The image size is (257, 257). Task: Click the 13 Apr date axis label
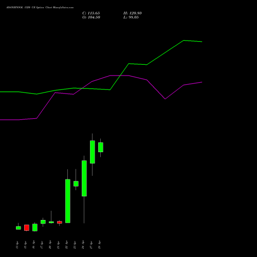coord(17,245)
